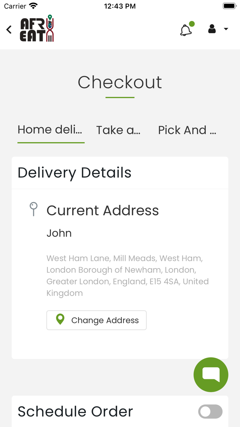Tap the Checkout heading

pos(120,82)
